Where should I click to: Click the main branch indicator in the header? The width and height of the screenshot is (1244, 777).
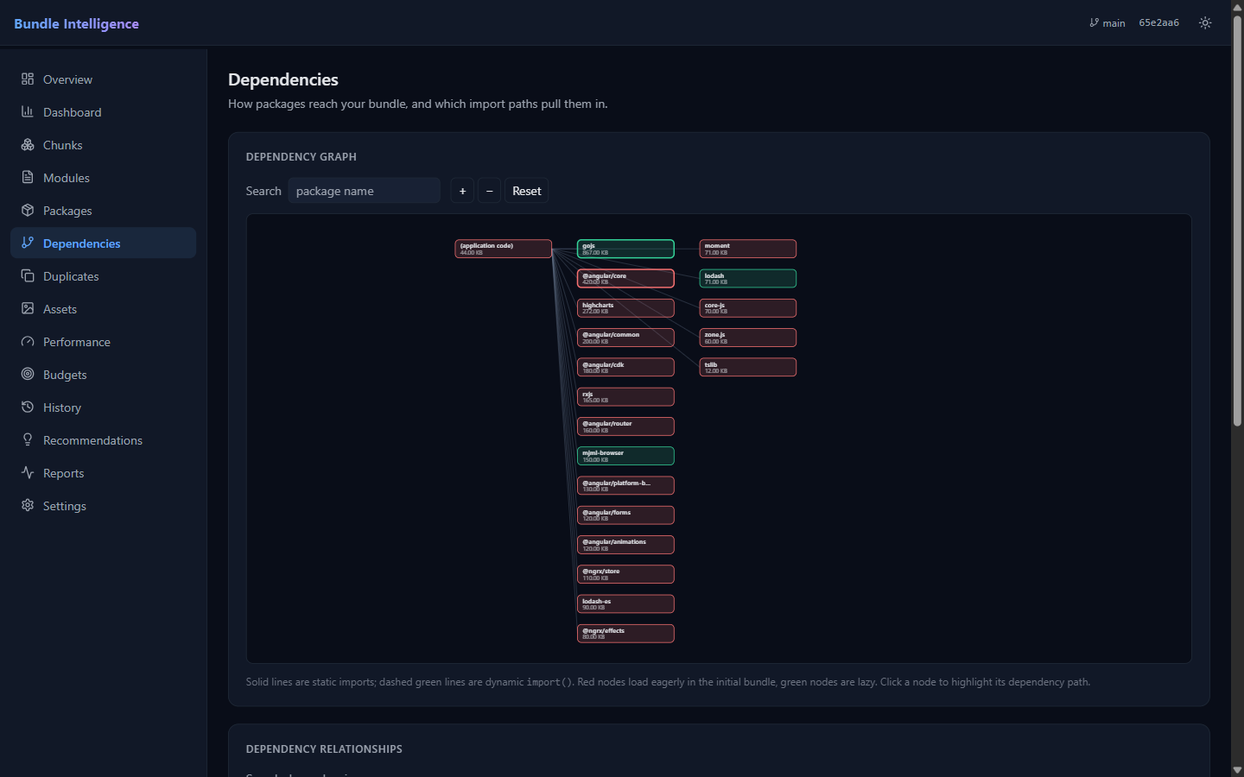point(1108,23)
